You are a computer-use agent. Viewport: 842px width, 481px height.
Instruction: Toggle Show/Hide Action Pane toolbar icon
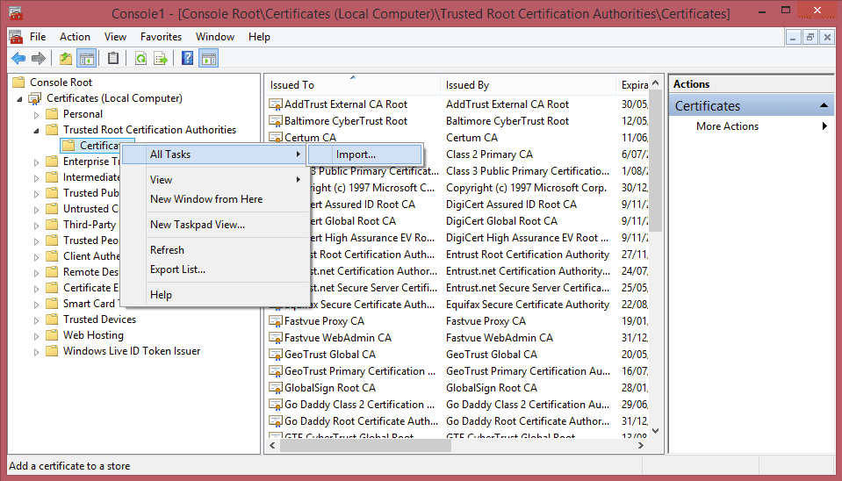pyautogui.click(x=208, y=58)
